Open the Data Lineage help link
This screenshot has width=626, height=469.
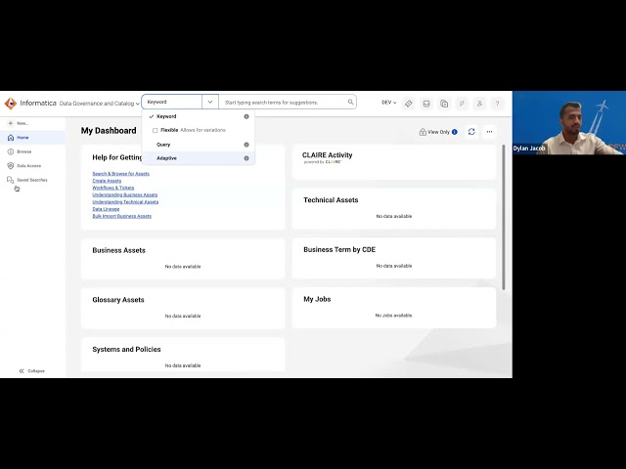(x=106, y=209)
